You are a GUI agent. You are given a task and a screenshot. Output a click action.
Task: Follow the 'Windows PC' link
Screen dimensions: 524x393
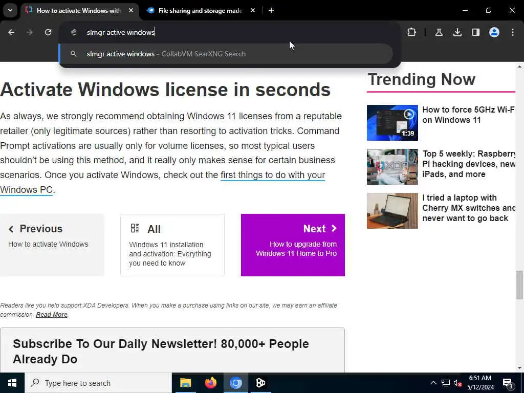click(x=27, y=189)
